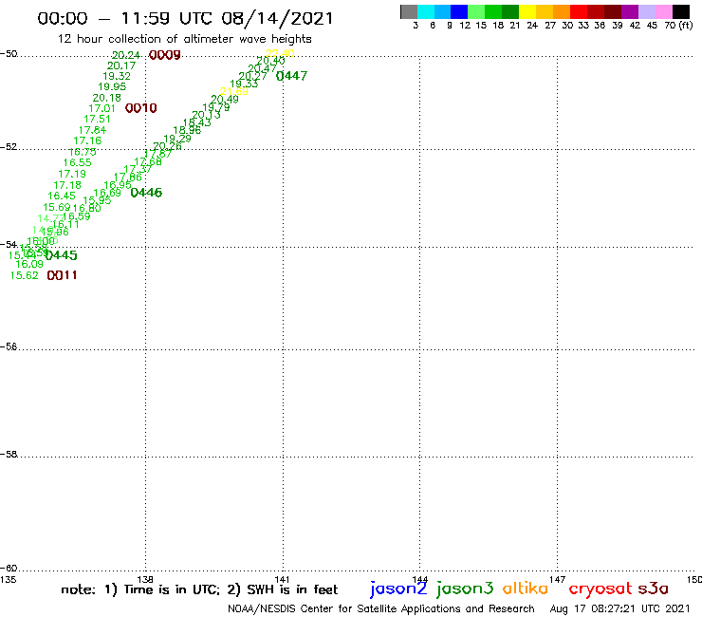Click the latitude axis label -58
Screen dimensions: 702x617
pos(9,455)
